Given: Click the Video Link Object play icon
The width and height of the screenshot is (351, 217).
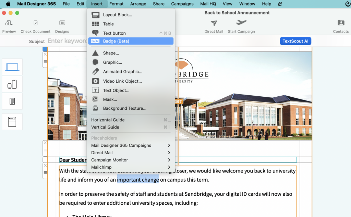Looking at the screenshot, I should click(x=95, y=81).
